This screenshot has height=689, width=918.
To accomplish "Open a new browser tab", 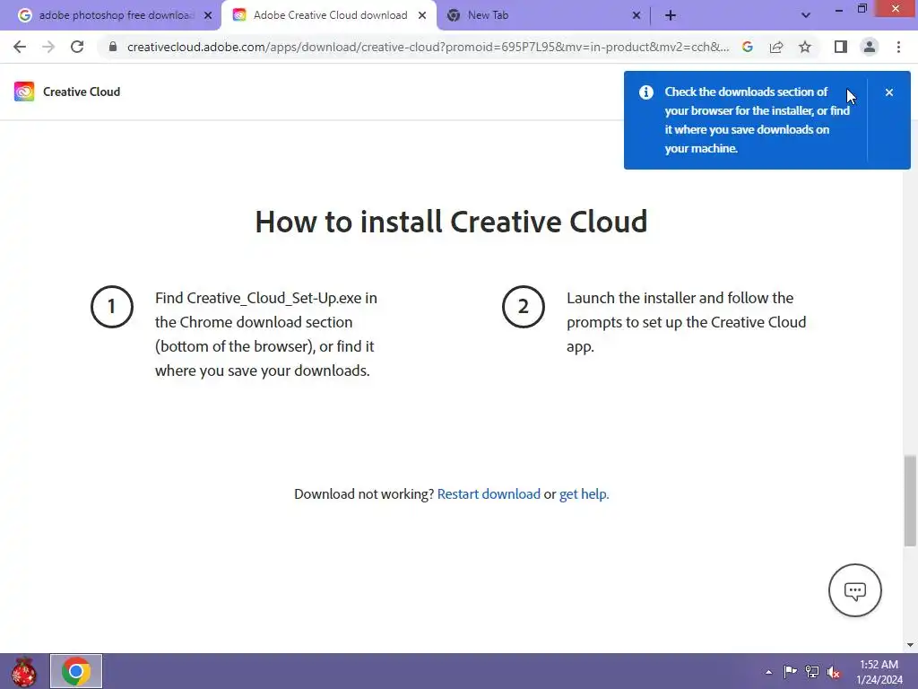I will coord(671,15).
